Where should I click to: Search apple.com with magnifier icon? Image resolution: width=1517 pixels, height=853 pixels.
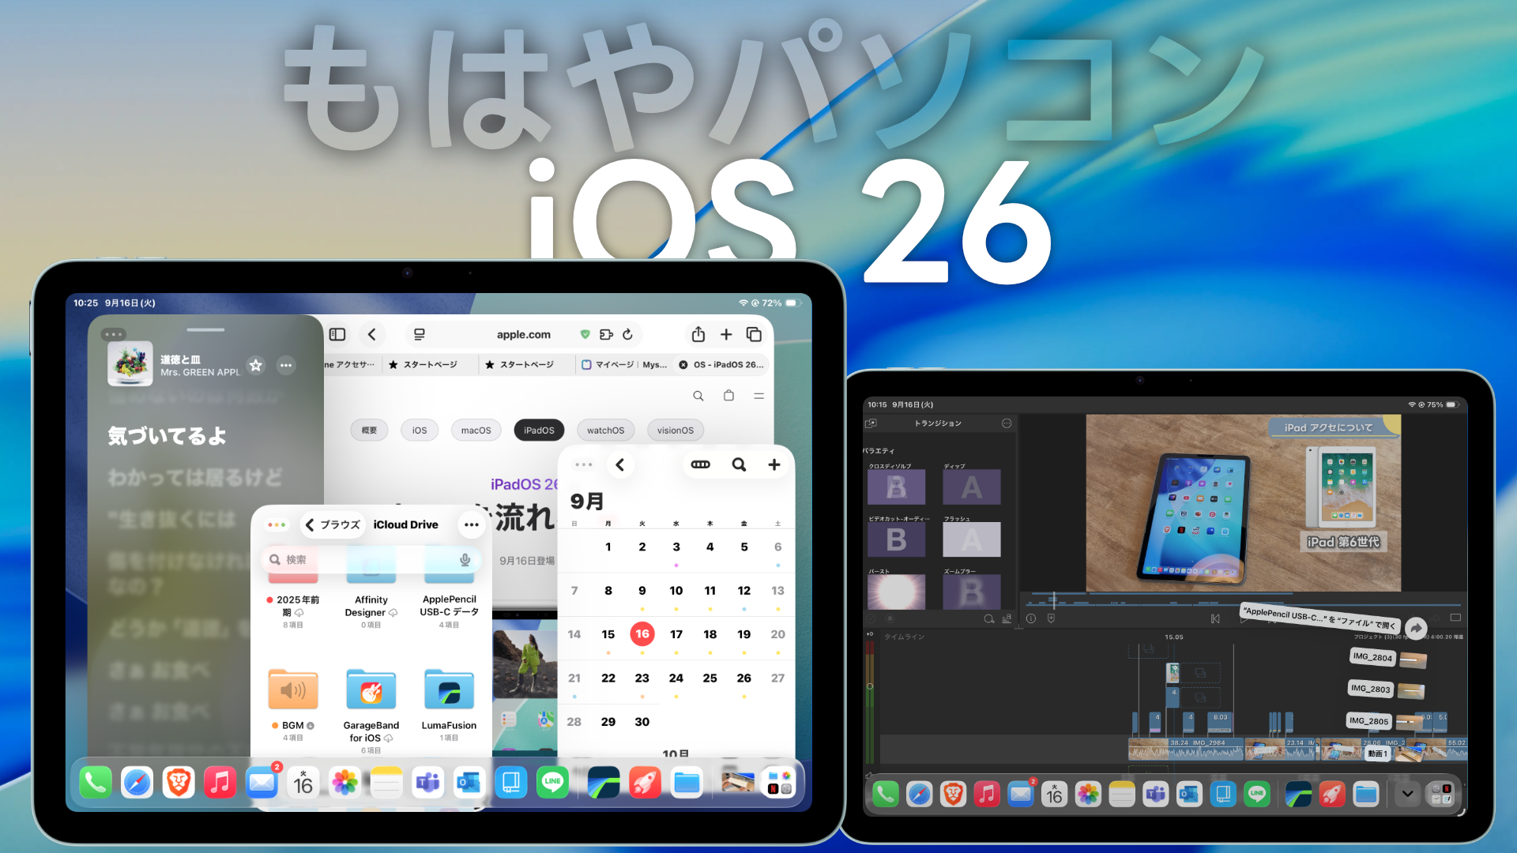coord(698,396)
